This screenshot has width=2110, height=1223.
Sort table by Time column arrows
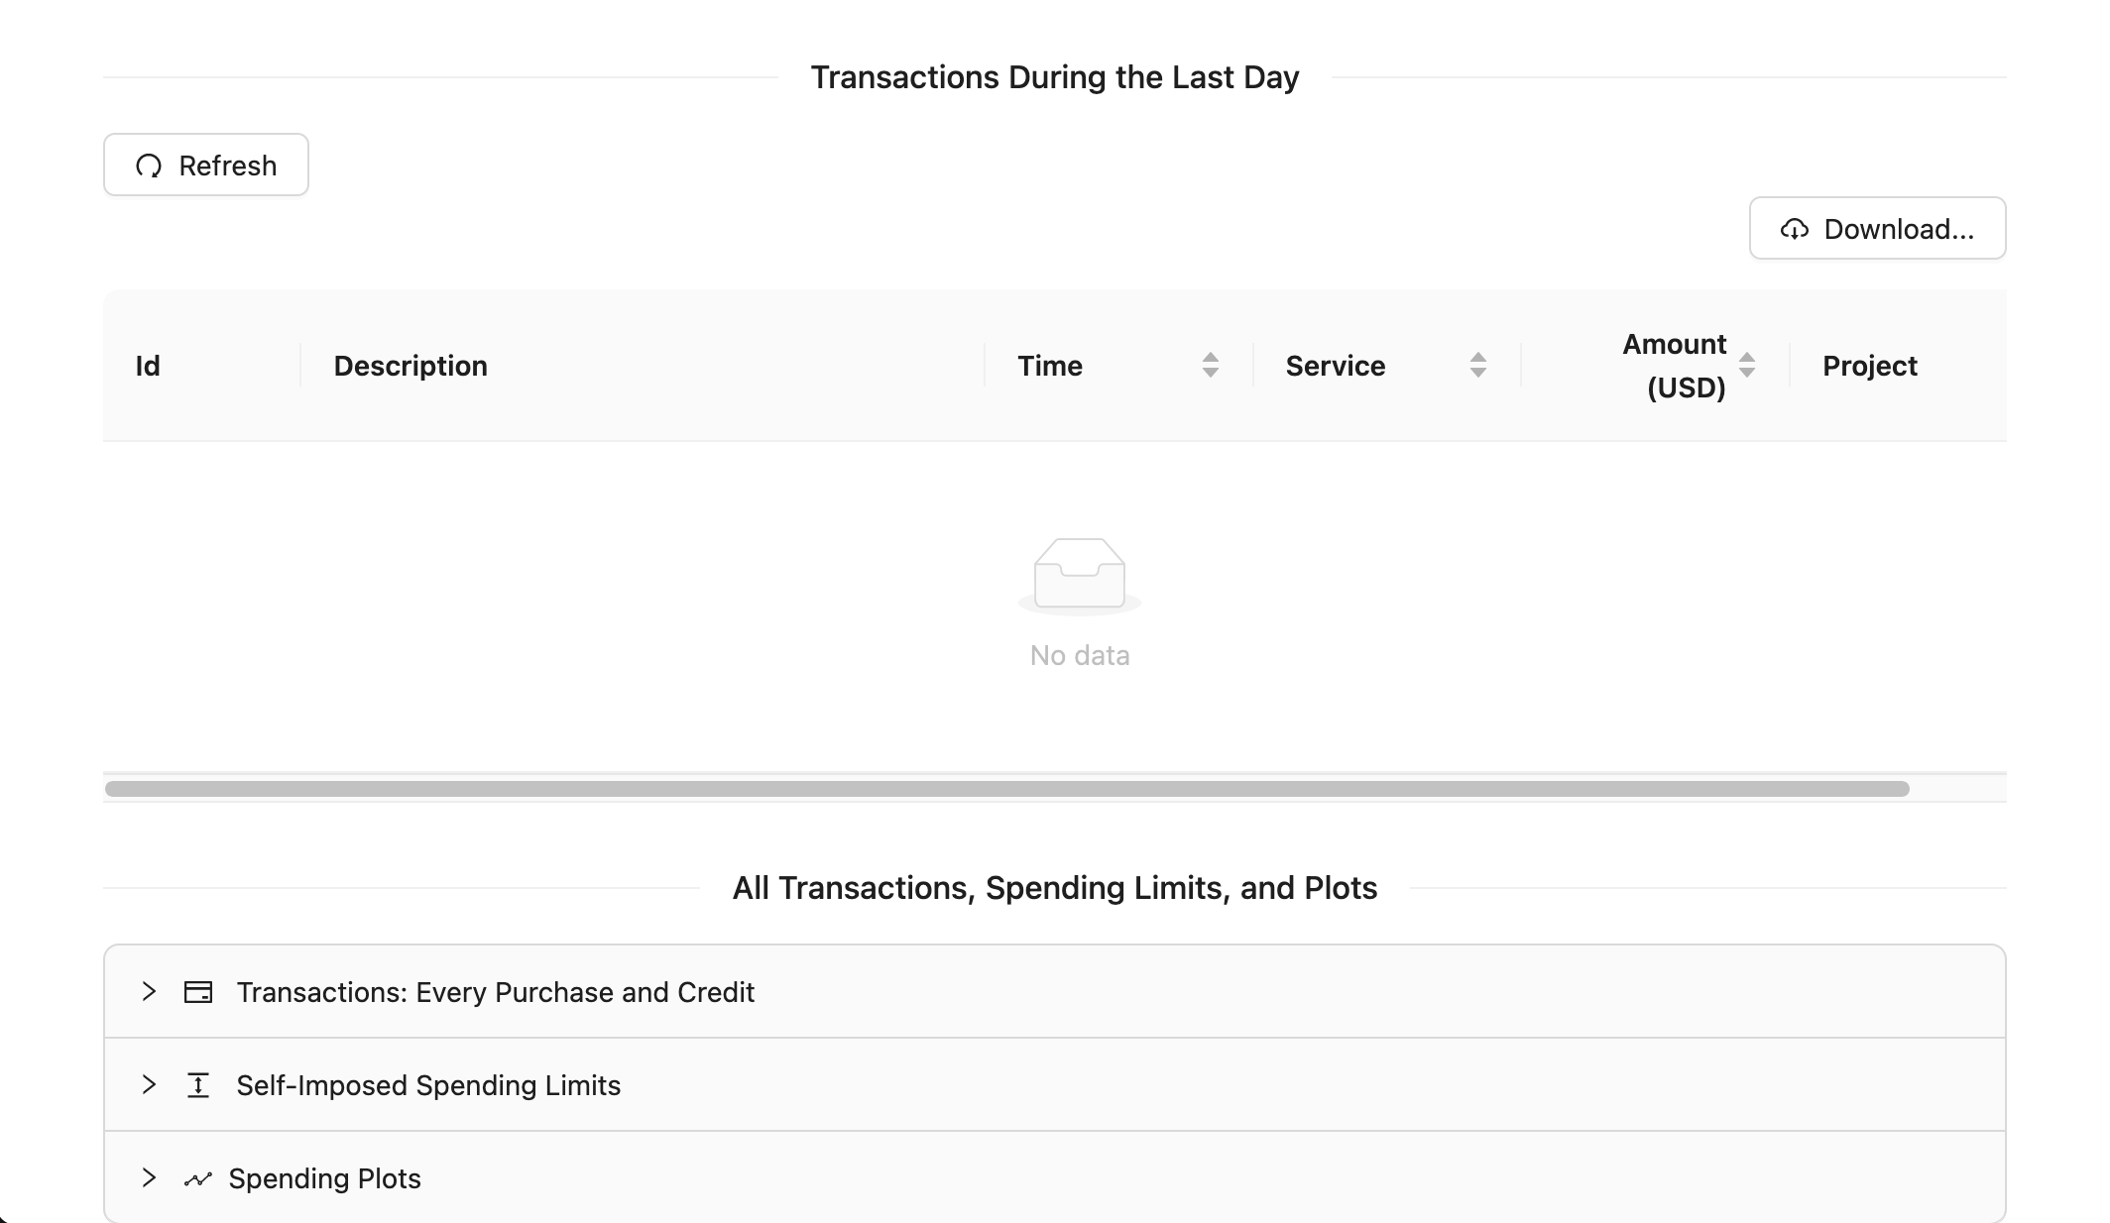(1210, 366)
